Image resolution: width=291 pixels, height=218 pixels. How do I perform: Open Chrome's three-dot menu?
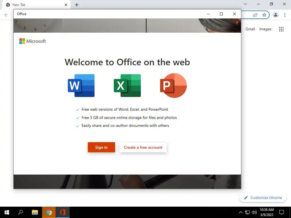pyautogui.click(x=285, y=15)
